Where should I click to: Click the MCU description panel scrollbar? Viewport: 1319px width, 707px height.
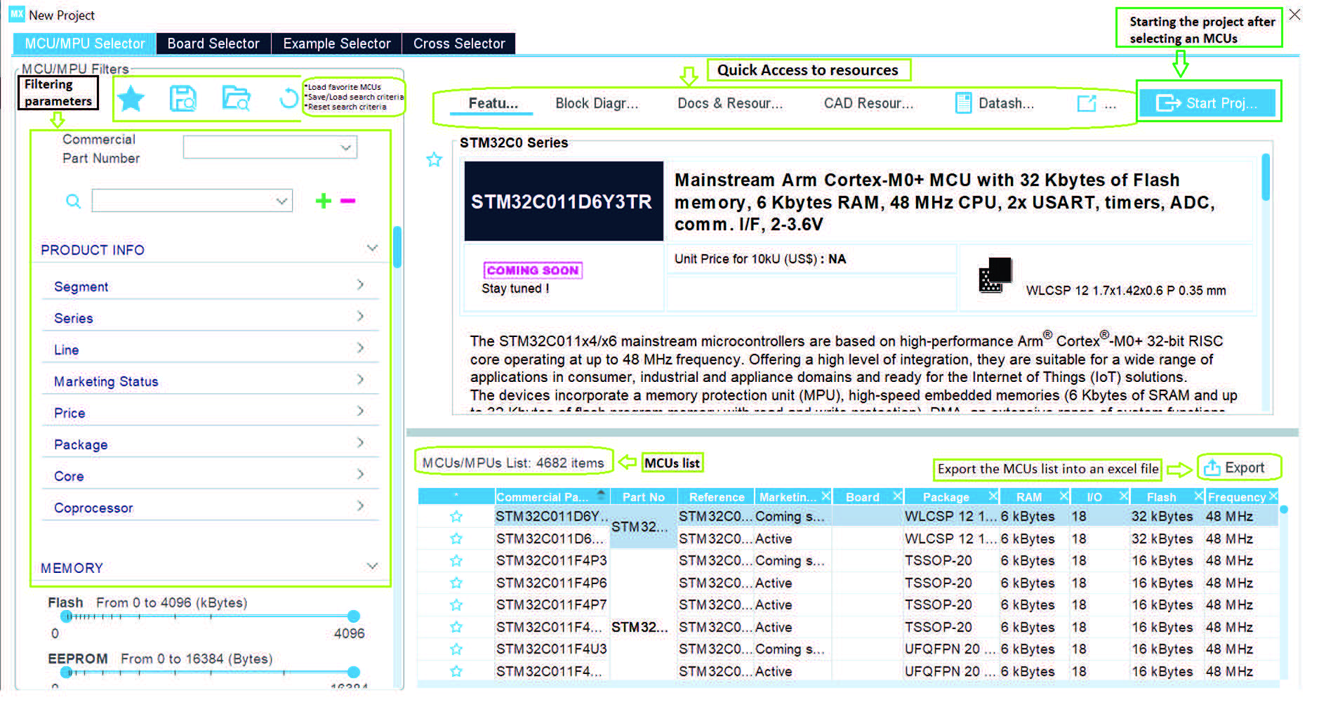pos(1266,178)
